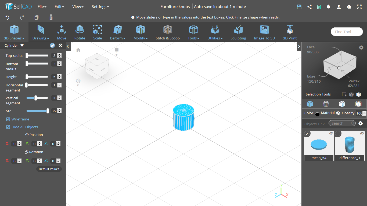Click the save disk icon
The height and width of the screenshot is (206, 367).
[299, 7]
